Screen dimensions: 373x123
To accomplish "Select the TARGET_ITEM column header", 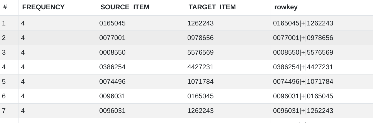I will pos(212,7).
